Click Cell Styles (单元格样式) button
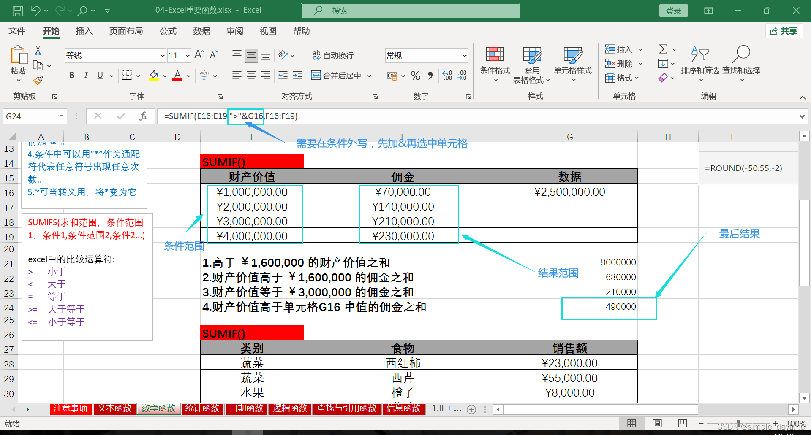Image resolution: width=811 pixels, height=435 pixels. pos(573,64)
